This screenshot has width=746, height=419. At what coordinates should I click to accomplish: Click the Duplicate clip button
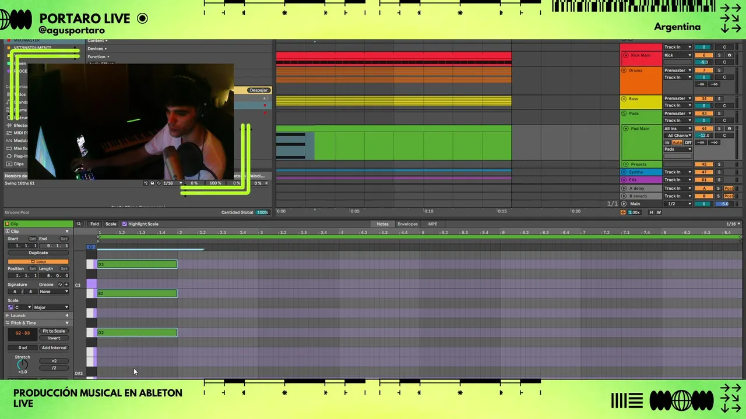pyautogui.click(x=38, y=253)
